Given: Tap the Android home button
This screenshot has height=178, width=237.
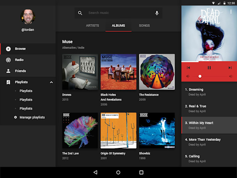Looking at the screenshot, I should click(118, 172).
